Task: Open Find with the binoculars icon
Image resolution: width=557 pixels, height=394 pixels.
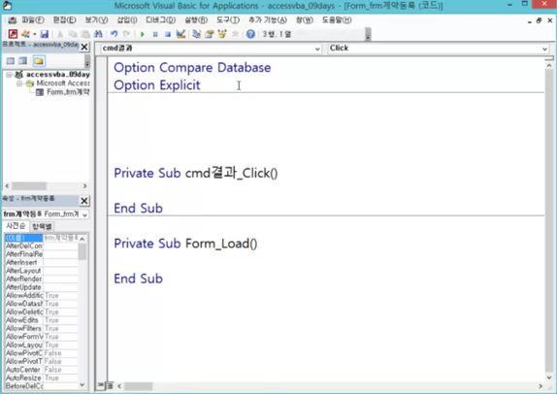Action: (x=98, y=34)
